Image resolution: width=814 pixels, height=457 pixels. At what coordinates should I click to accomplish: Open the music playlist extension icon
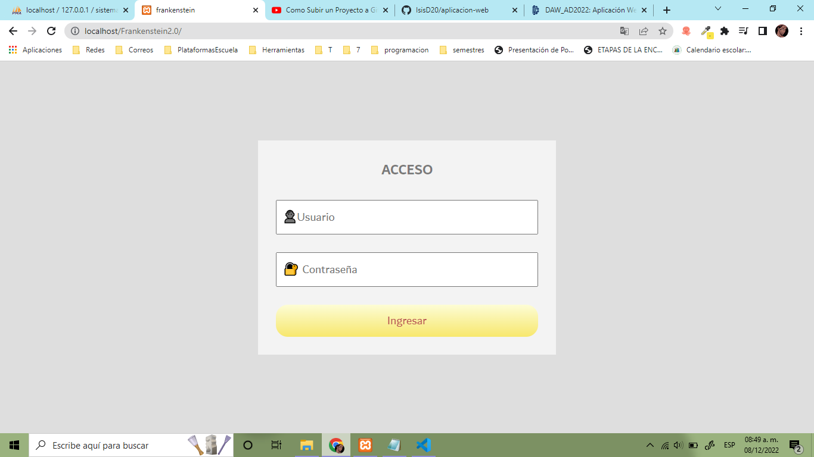(742, 30)
